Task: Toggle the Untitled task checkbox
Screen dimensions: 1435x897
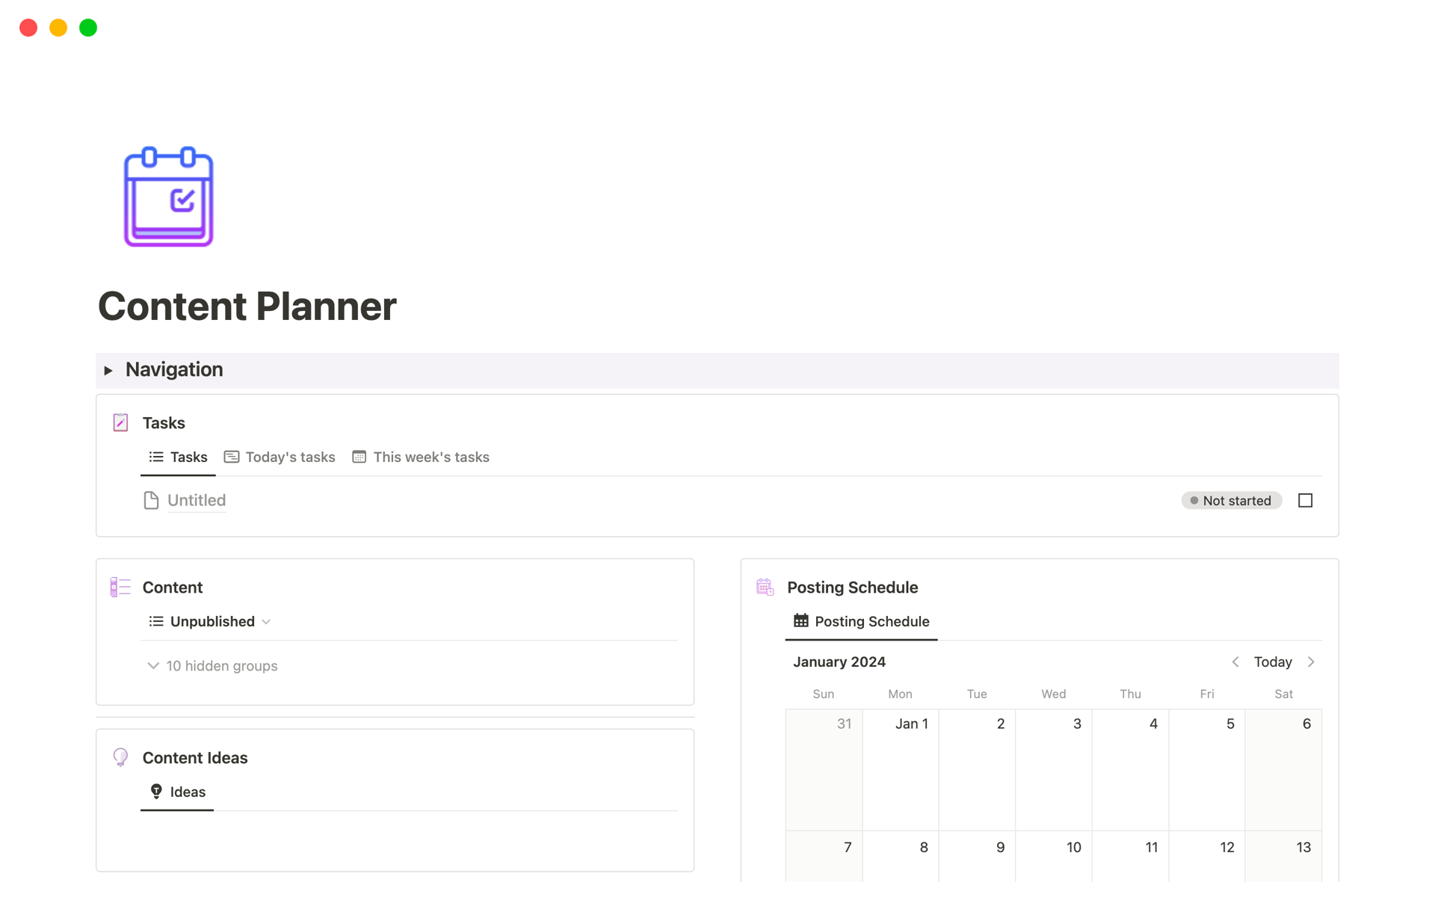Action: click(1306, 500)
